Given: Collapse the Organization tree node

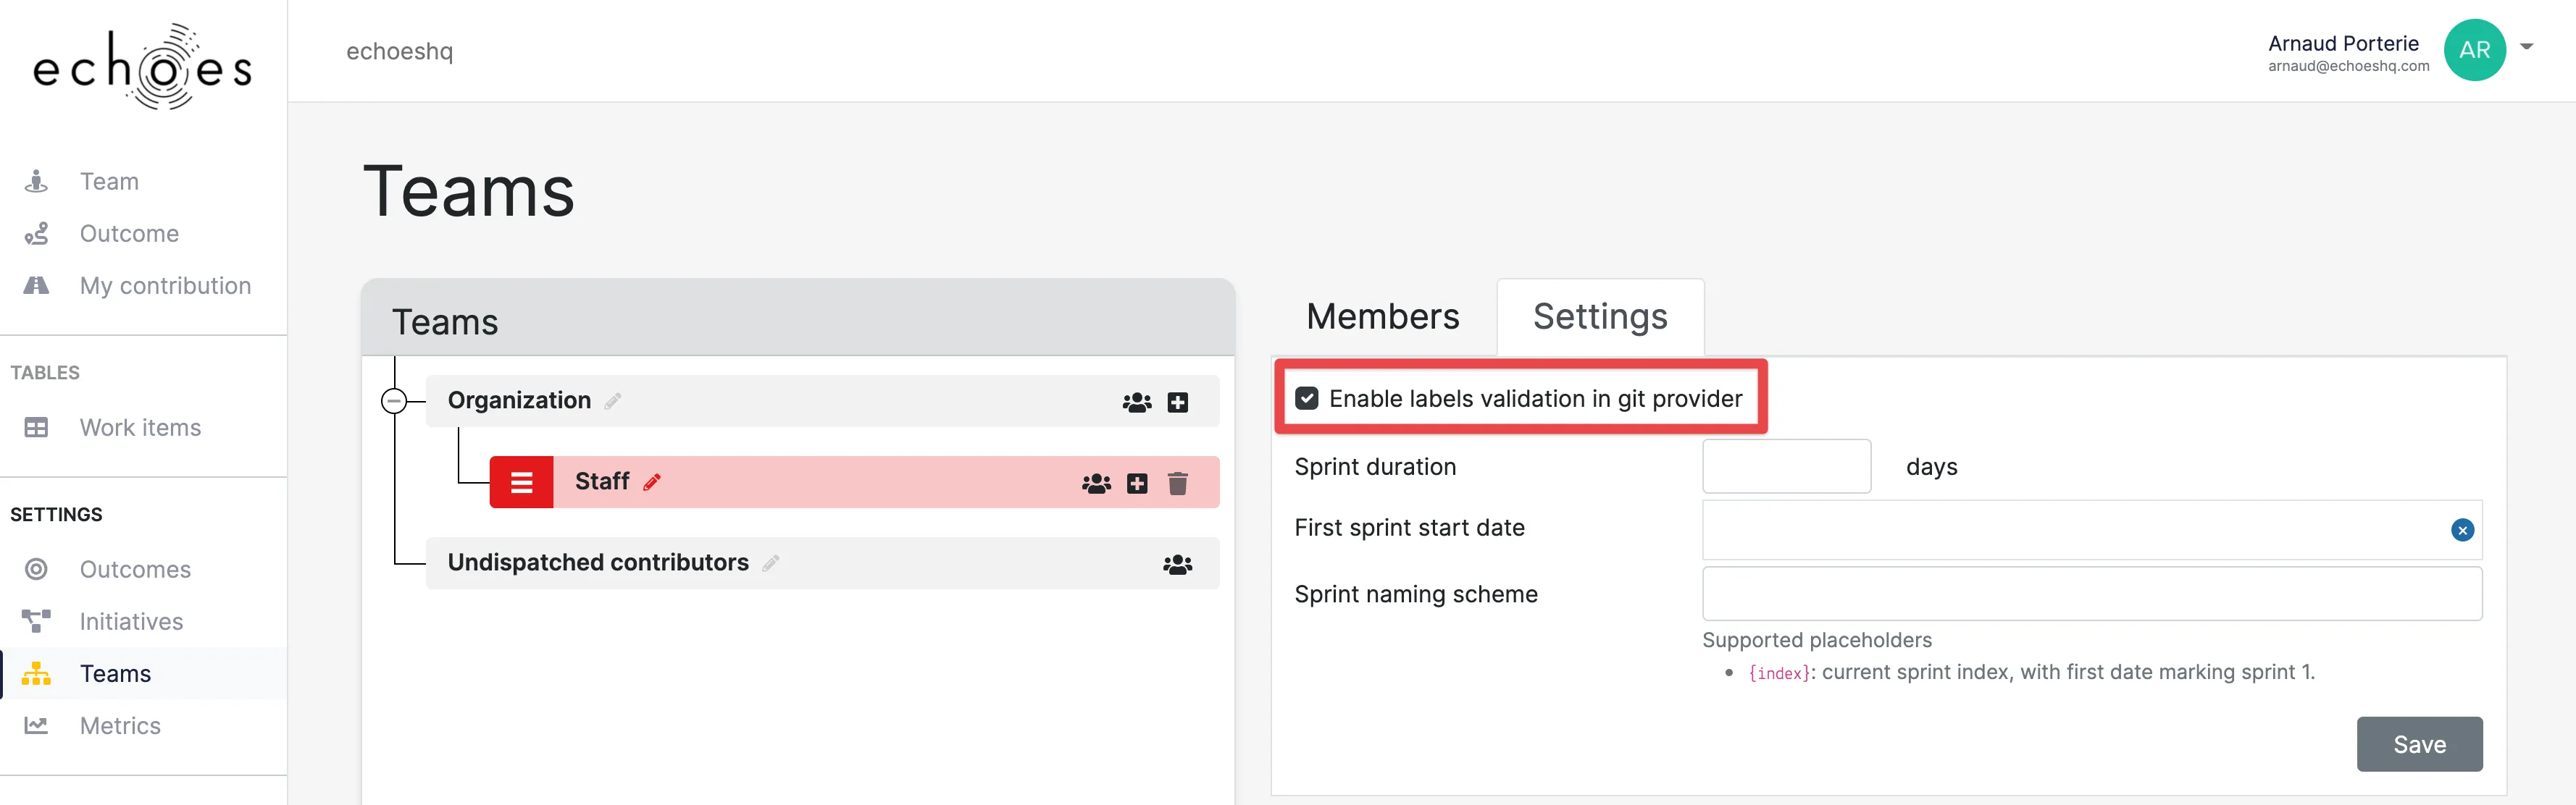Looking at the screenshot, I should click(x=394, y=402).
